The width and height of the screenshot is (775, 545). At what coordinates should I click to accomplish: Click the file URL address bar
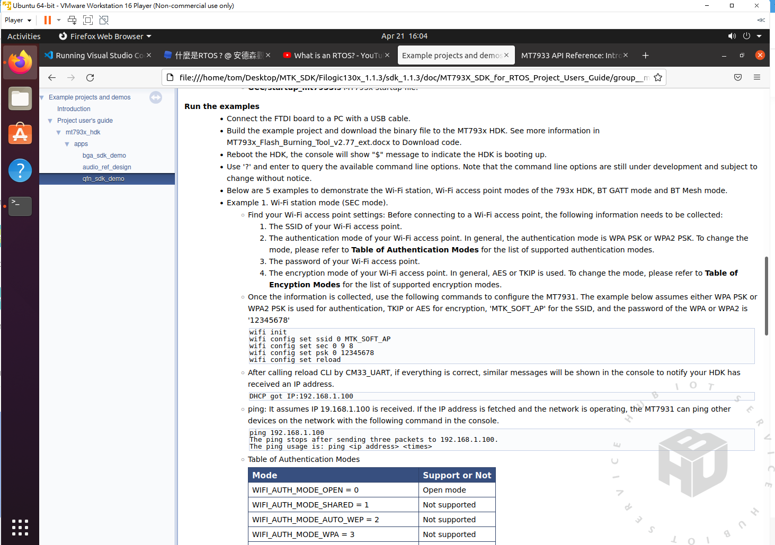click(x=414, y=77)
